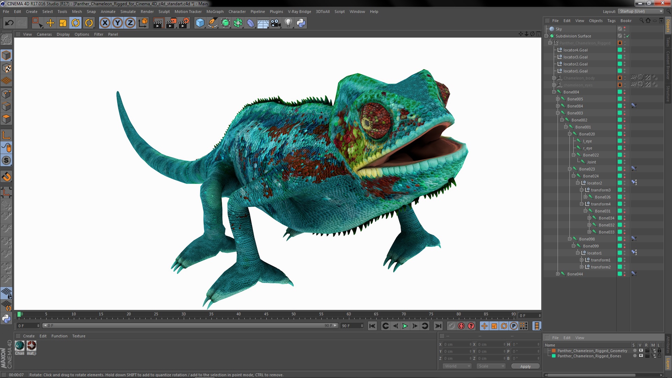Open Edit Render Settings icon
The height and width of the screenshot is (378, 672).
[x=184, y=23]
